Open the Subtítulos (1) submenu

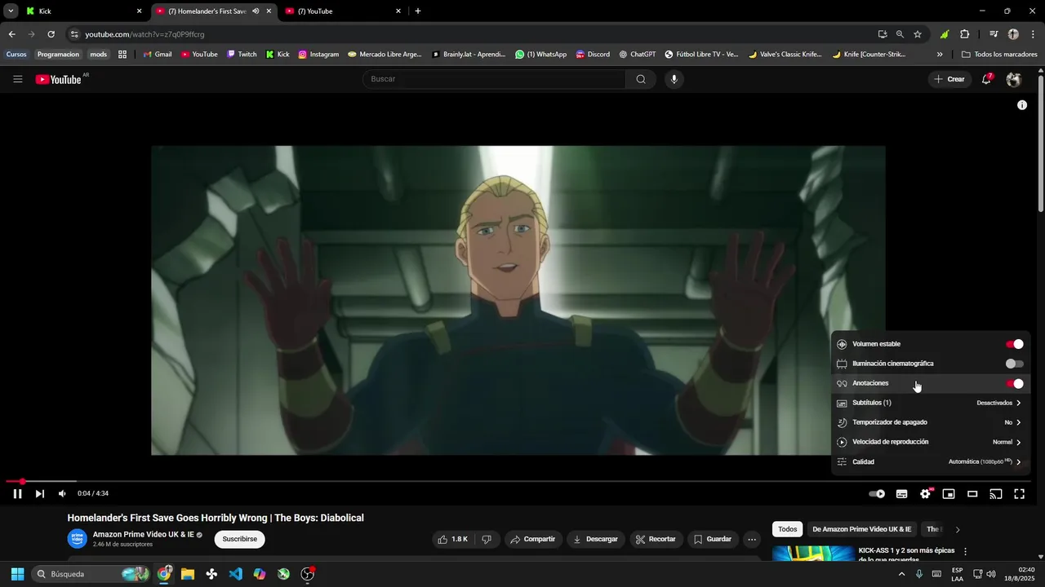tap(930, 403)
